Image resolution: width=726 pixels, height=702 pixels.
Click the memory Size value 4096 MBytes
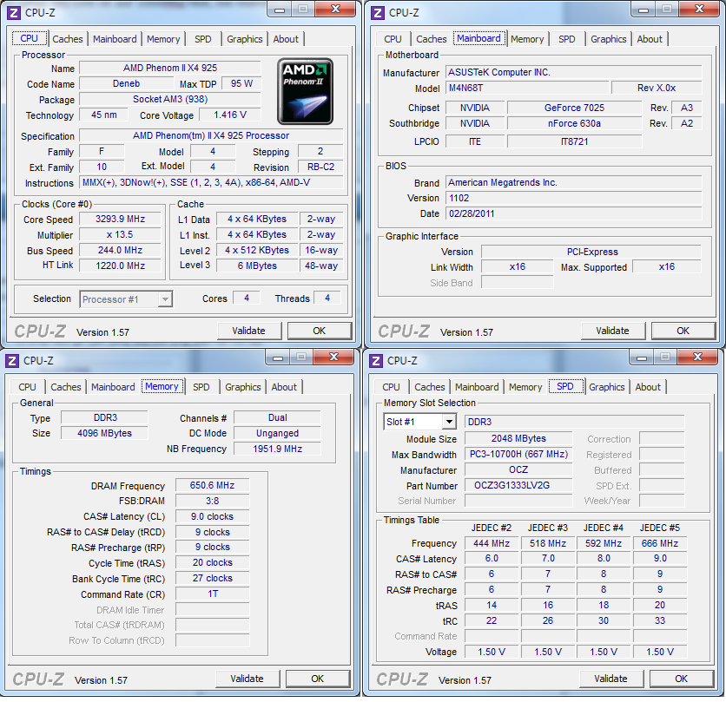point(104,433)
